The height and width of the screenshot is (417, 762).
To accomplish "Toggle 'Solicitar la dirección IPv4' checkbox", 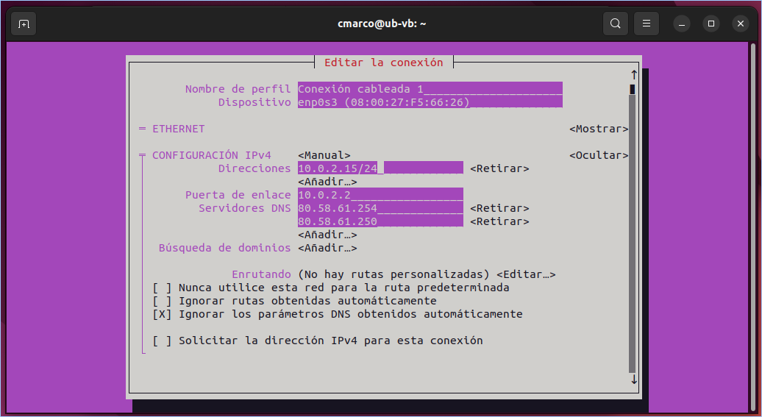I will [x=162, y=341].
